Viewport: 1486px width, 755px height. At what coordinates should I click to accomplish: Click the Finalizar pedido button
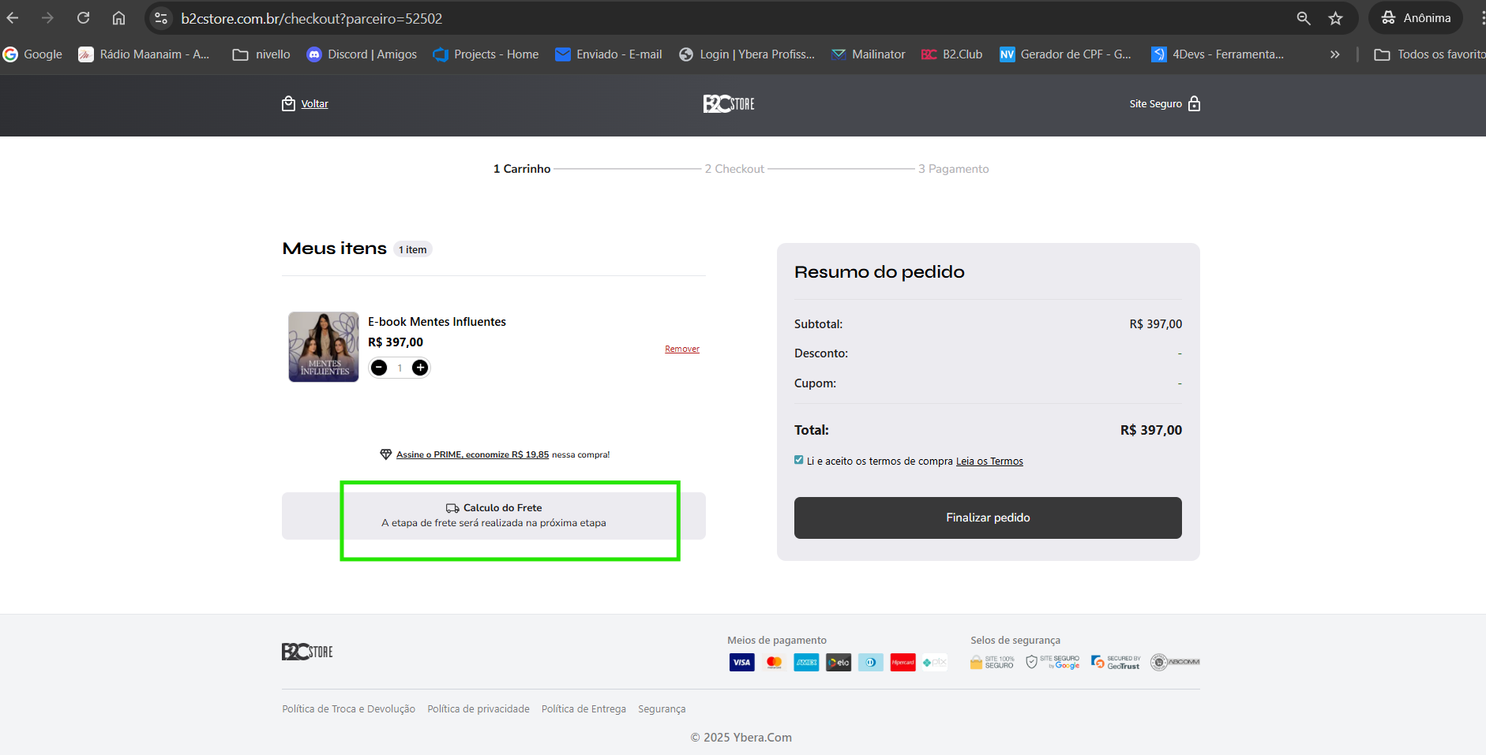point(988,518)
